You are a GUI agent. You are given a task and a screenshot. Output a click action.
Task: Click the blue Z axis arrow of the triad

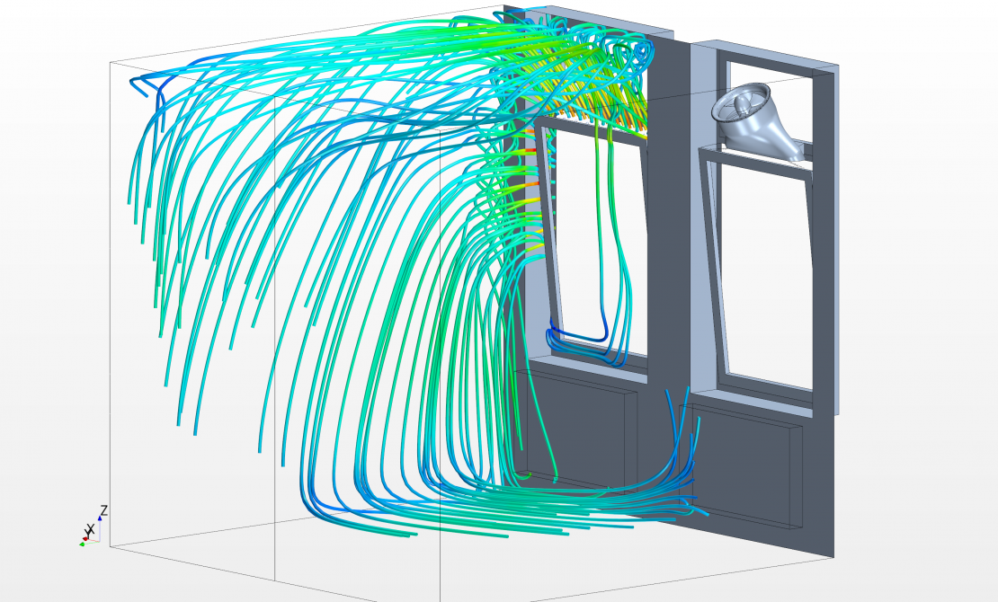99,519
